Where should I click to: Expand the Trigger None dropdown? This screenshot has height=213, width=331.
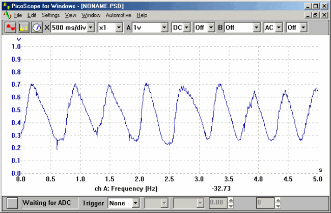[x=135, y=203]
